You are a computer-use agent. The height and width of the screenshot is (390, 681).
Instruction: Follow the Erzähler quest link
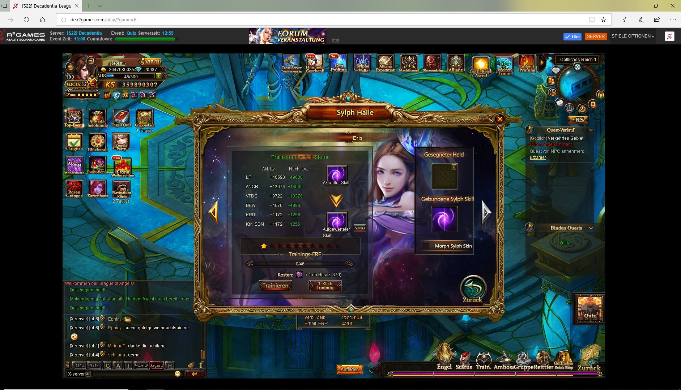click(538, 157)
